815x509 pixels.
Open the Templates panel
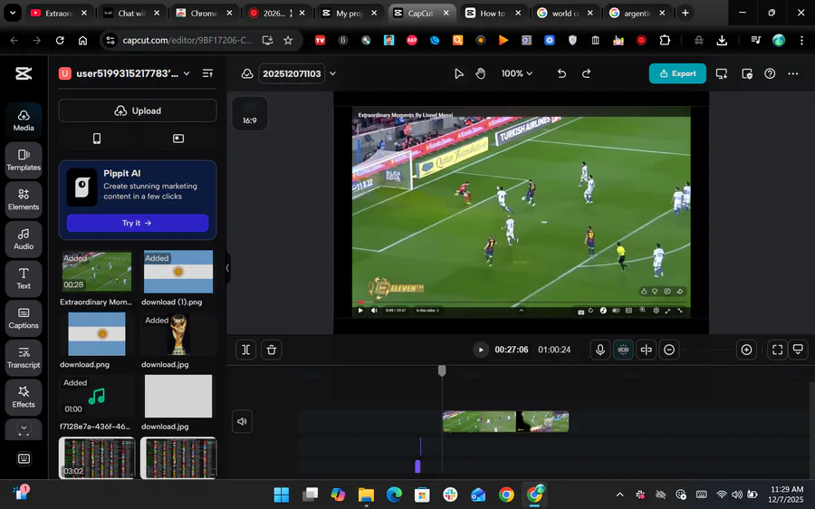pyautogui.click(x=24, y=160)
